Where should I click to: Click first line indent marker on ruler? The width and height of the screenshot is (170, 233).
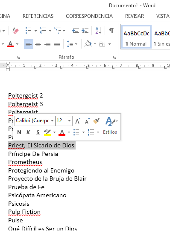[8, 64]
